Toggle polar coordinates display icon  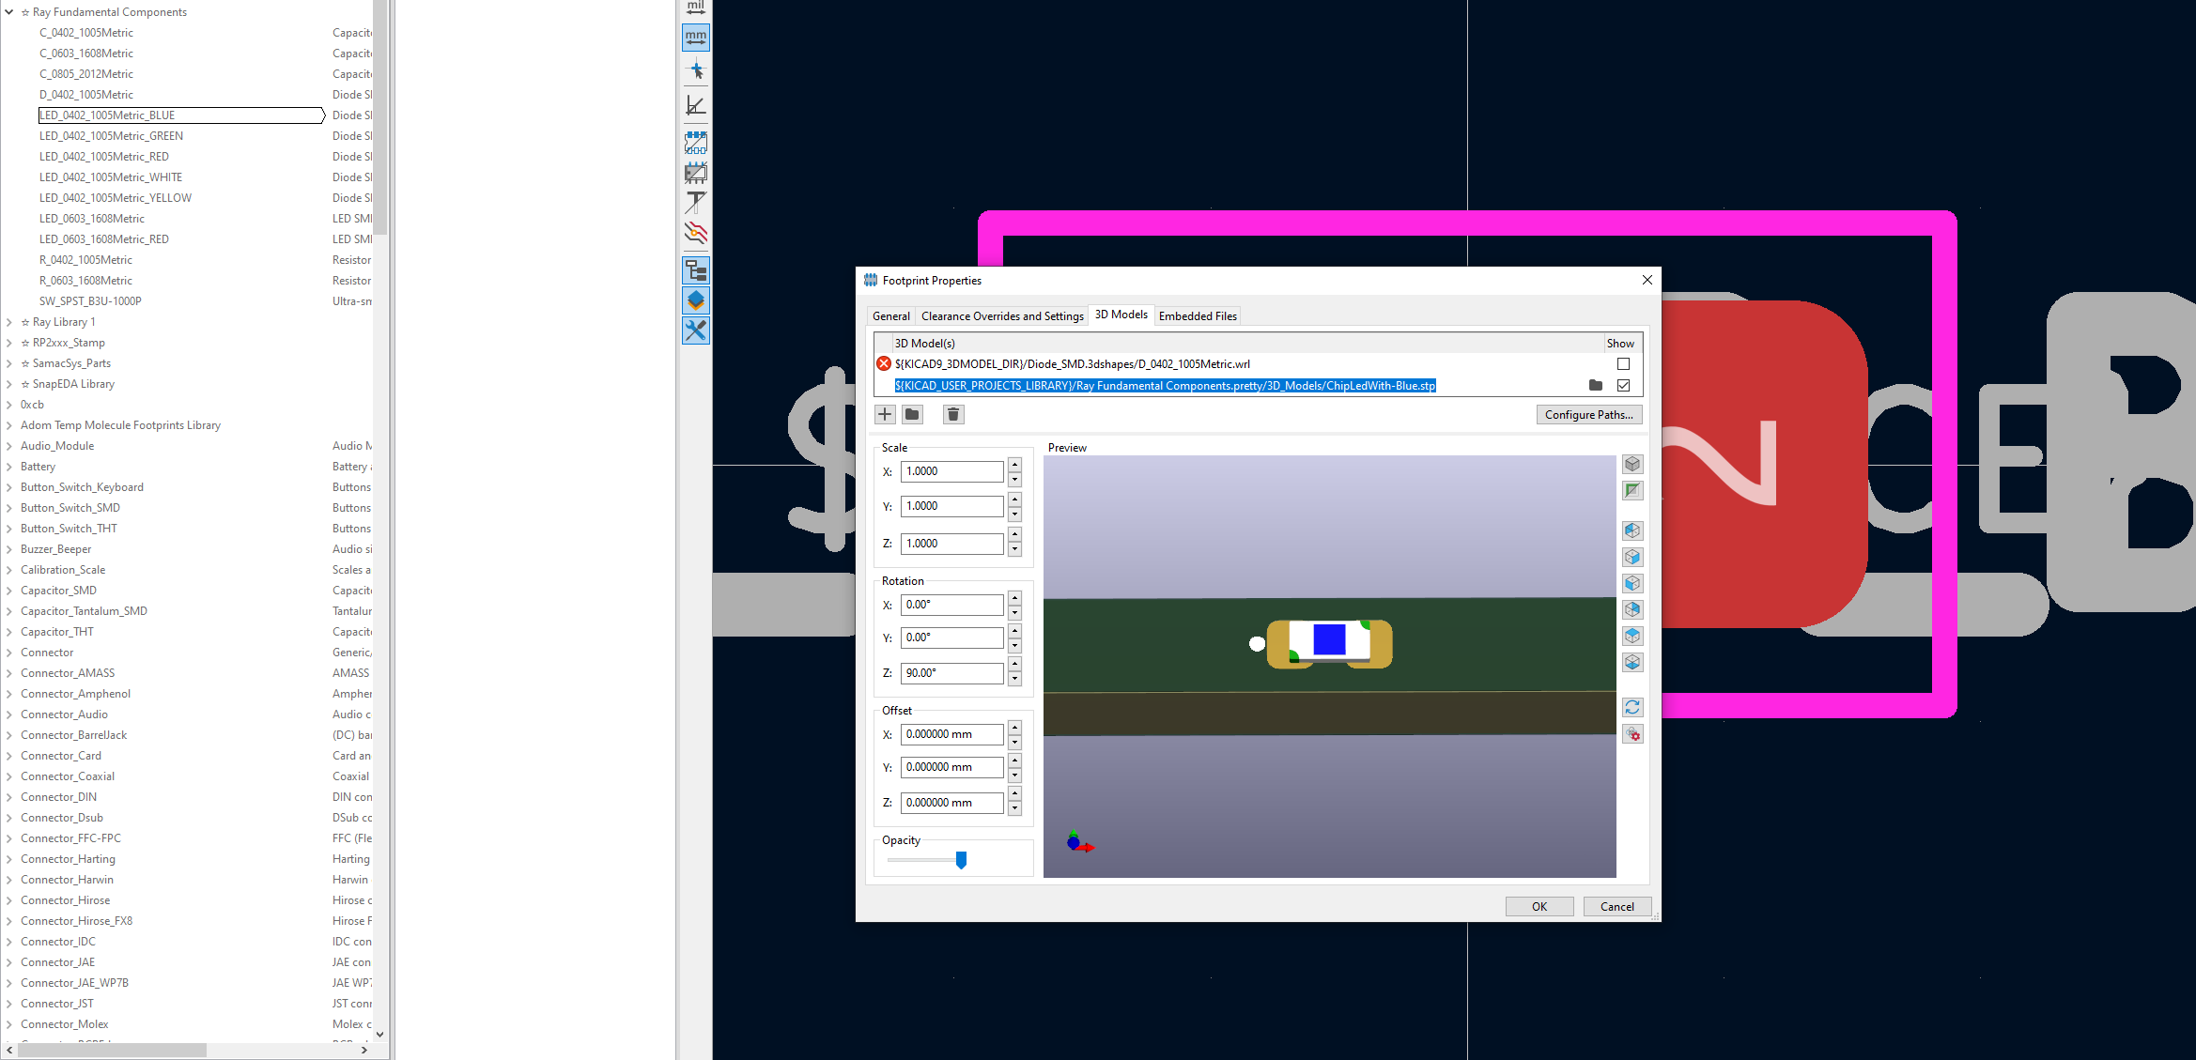[x=695, y=105]
